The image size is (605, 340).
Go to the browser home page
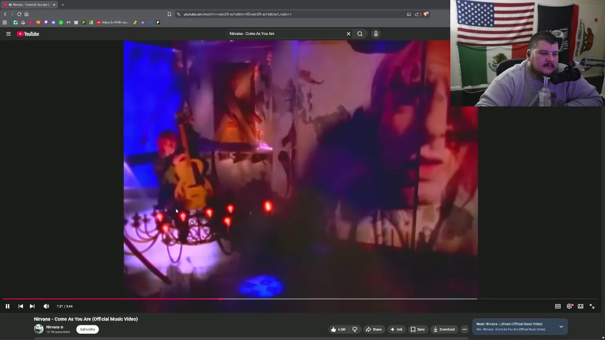tap(26, 14)
